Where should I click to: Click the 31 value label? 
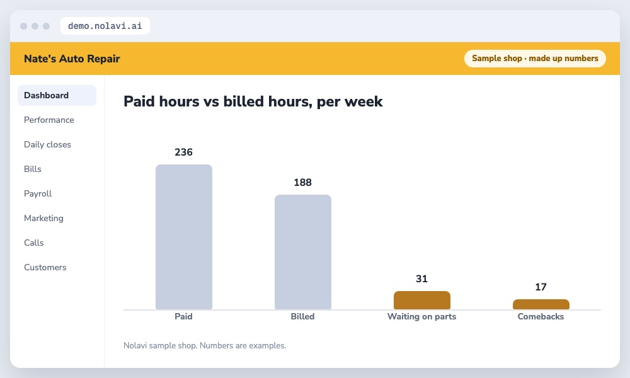[421, 279]
